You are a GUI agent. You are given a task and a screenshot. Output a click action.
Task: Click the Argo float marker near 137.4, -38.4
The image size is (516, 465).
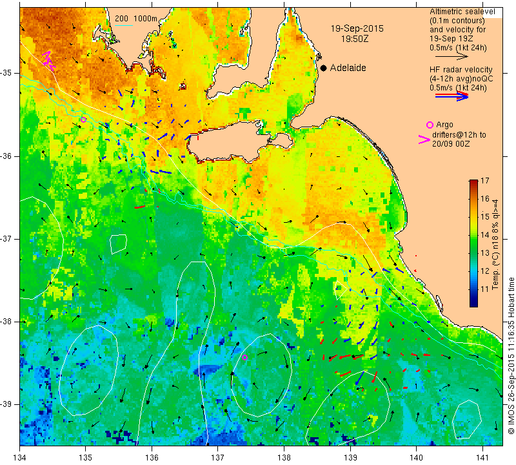pyautogui.click(x=244, y=358)
